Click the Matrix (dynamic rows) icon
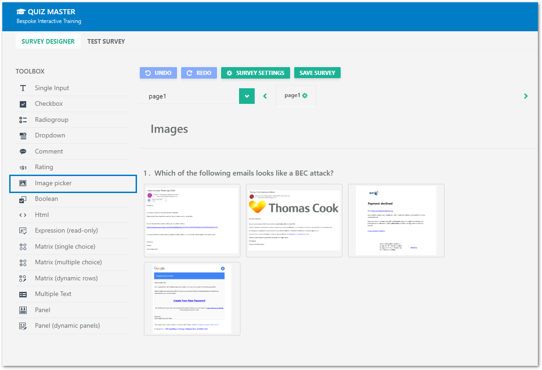The width and height of the screenshot is (542, 370). pos(23,279)
